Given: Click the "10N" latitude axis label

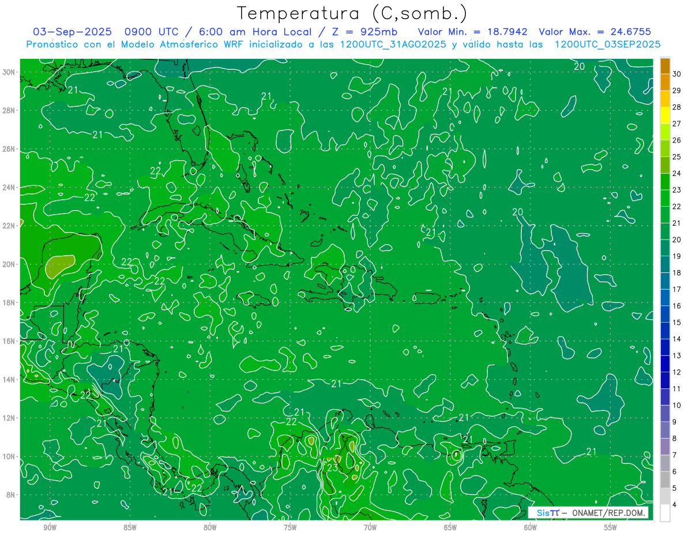Looking at the screenshot, I should 9,456.
